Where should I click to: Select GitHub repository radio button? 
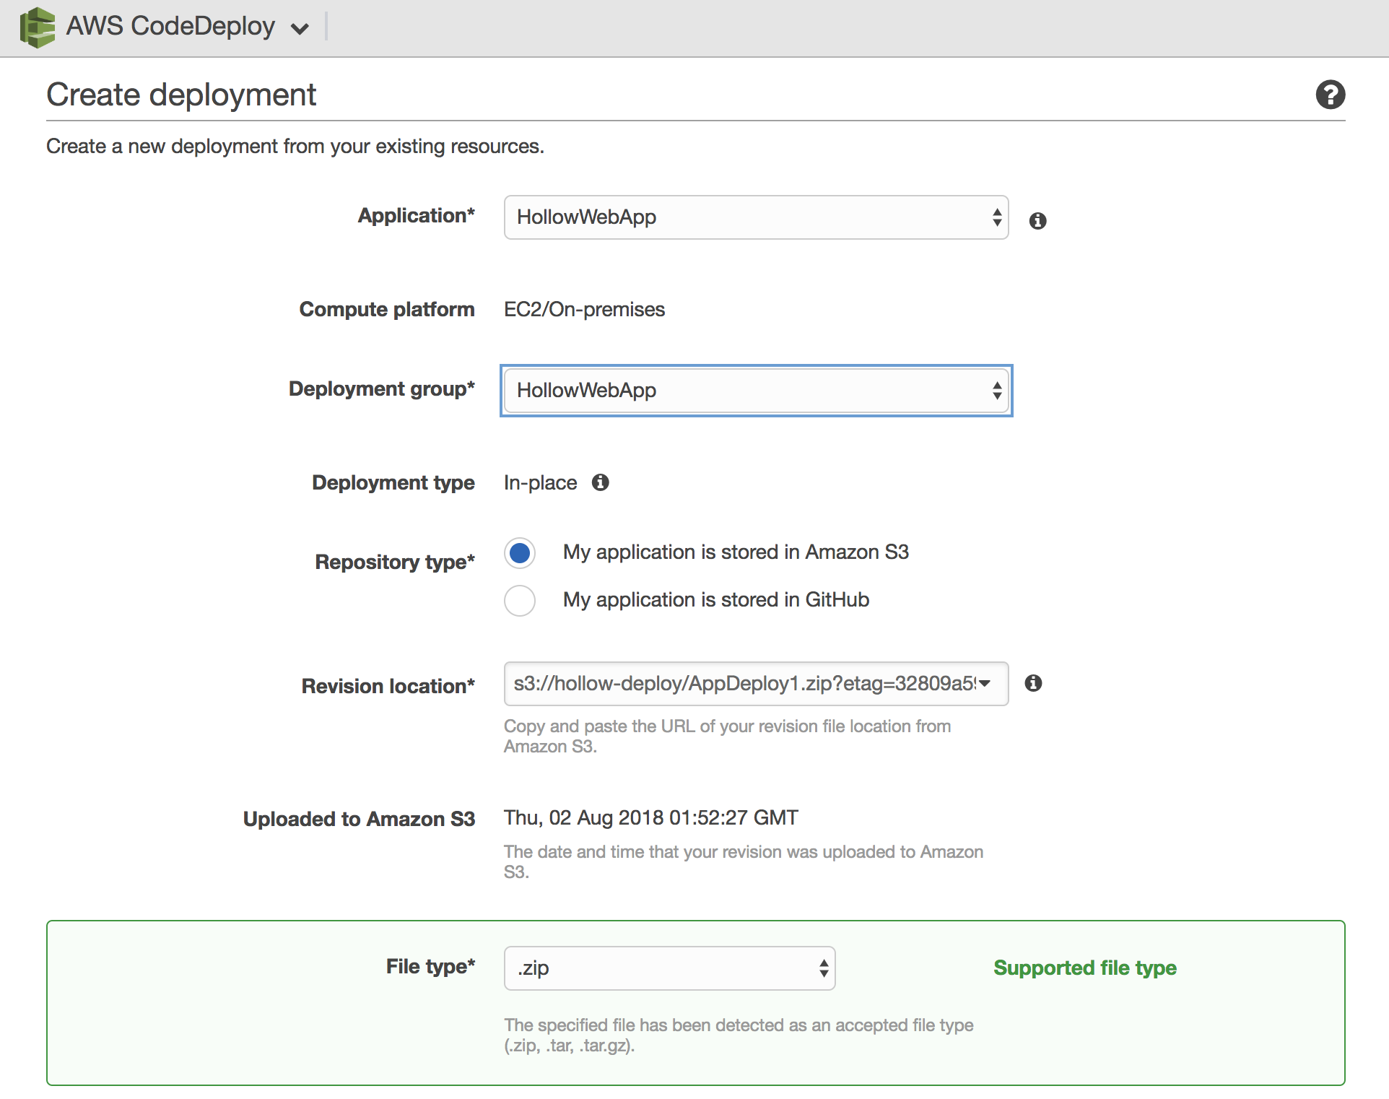point(520,601)
